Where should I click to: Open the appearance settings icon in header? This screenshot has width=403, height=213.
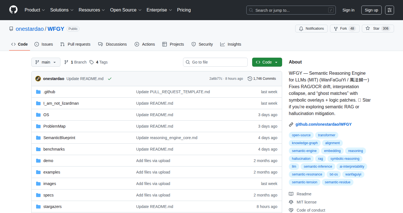point(390,10)
